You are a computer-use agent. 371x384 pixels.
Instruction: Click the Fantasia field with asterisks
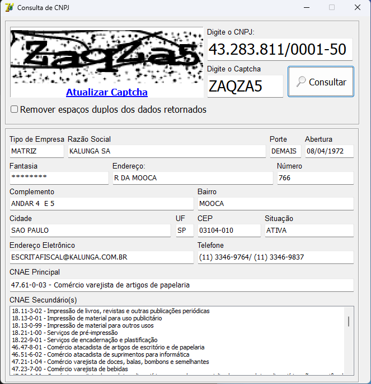pos(59,178)
